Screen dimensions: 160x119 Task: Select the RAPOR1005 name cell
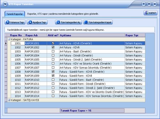[x=36, y=59]
